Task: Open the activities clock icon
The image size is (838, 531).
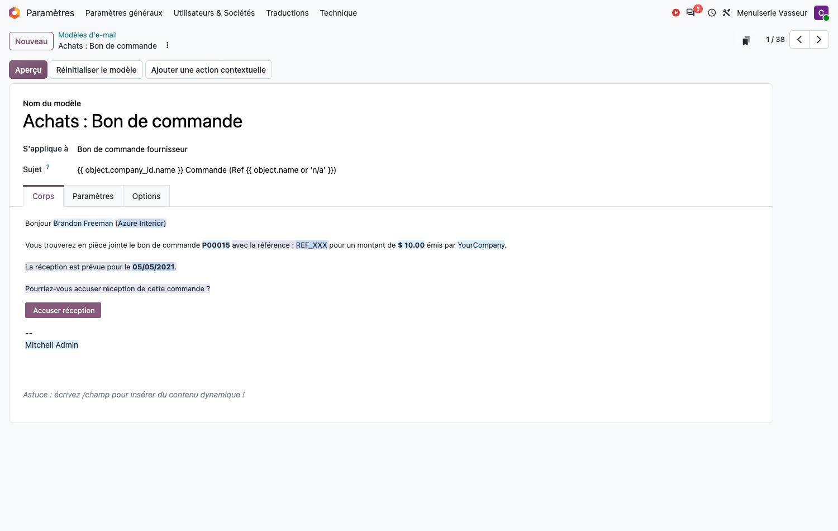Action: click(x=712, y=13)
